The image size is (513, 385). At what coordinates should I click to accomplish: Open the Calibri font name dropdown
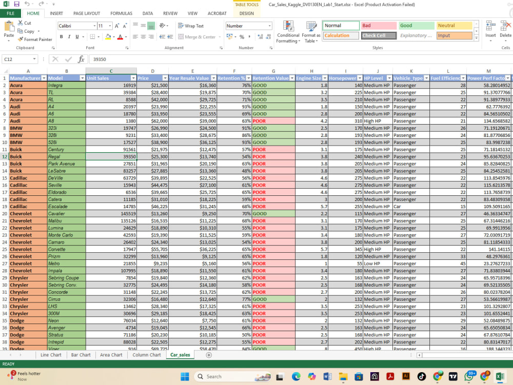pos(94,26)
